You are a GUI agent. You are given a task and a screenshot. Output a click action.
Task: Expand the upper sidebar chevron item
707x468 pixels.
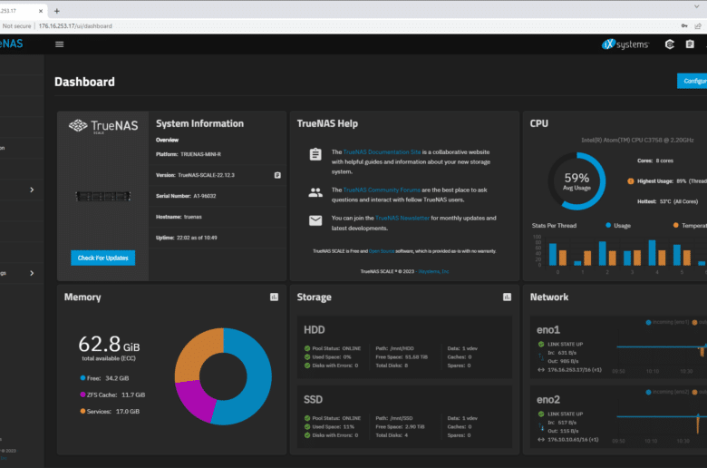(x=32, y=190)
